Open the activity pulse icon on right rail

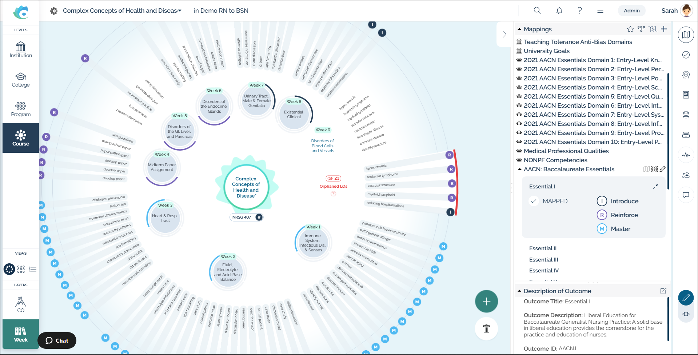coord(686,155)
